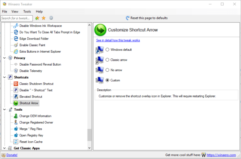Select Disable Windows Ink Workspace tree item

(x=41, y=26)
